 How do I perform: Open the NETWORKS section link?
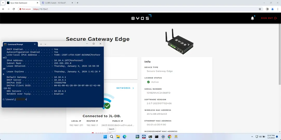125,88
